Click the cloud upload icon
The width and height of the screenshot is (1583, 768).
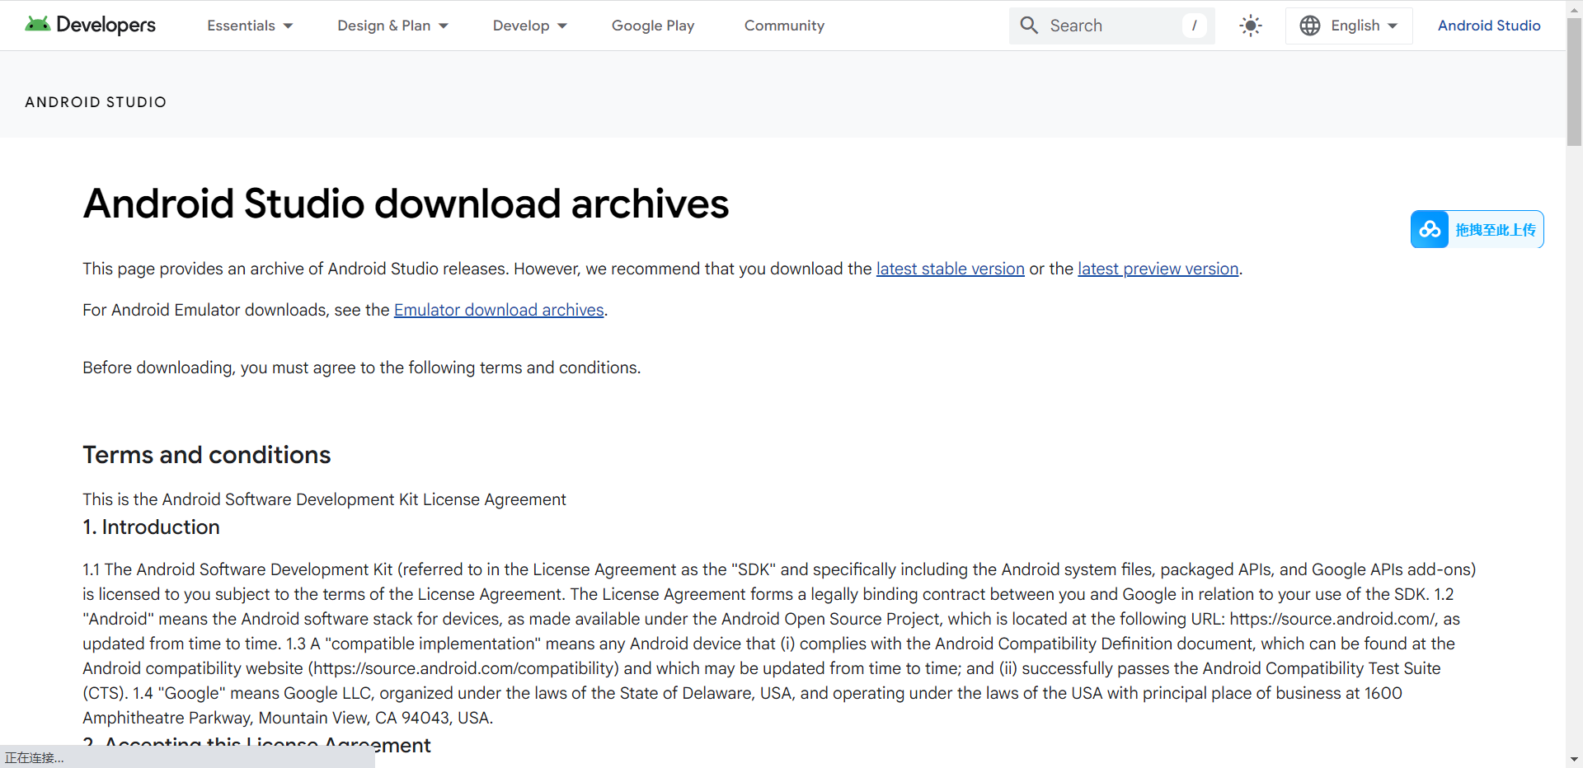pos(1430,229)
